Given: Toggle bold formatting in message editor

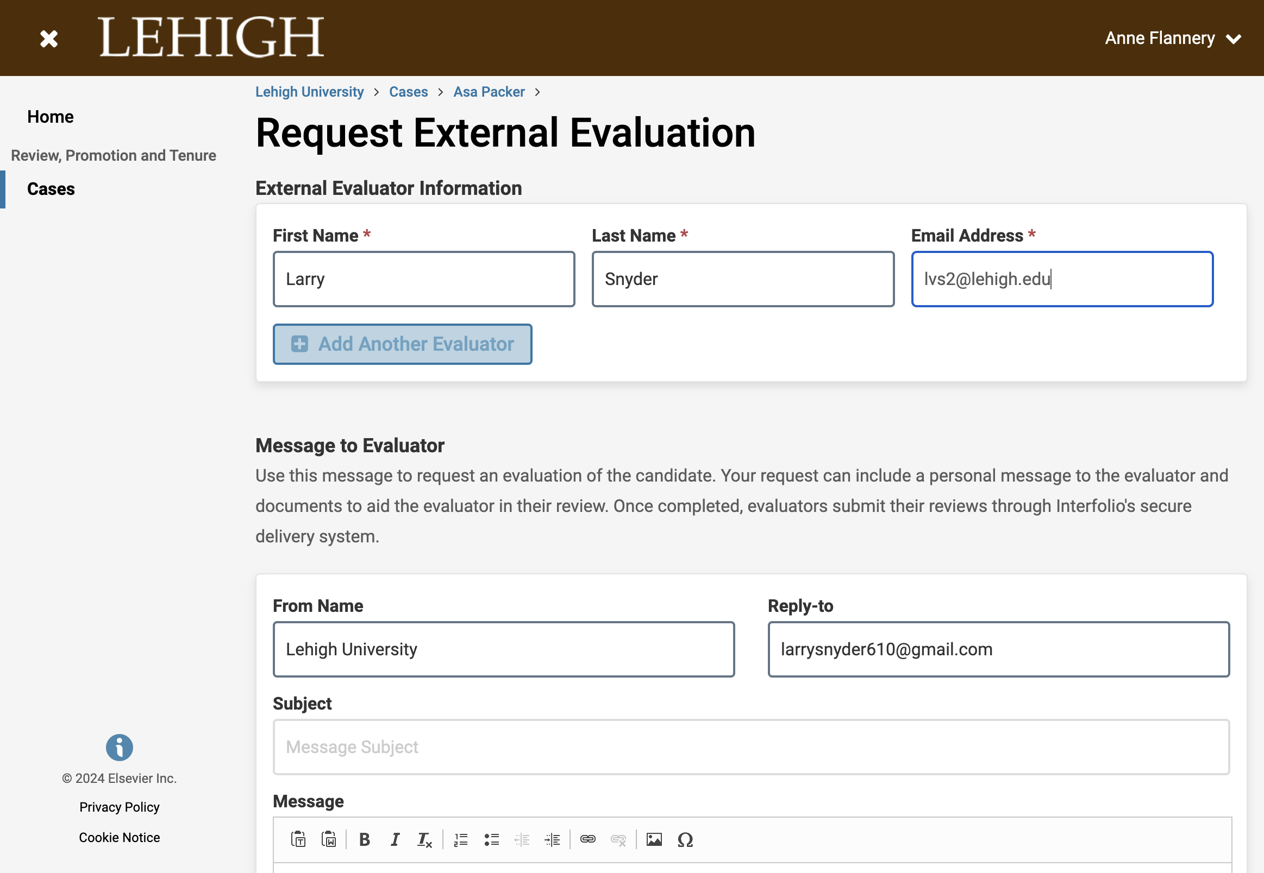Looking at the screenshot, I should click(x=365, y=839).
